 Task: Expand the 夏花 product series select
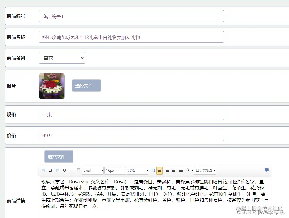[62, 58]
